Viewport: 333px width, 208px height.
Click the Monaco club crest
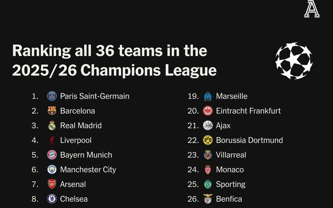(x=208, y=170)
